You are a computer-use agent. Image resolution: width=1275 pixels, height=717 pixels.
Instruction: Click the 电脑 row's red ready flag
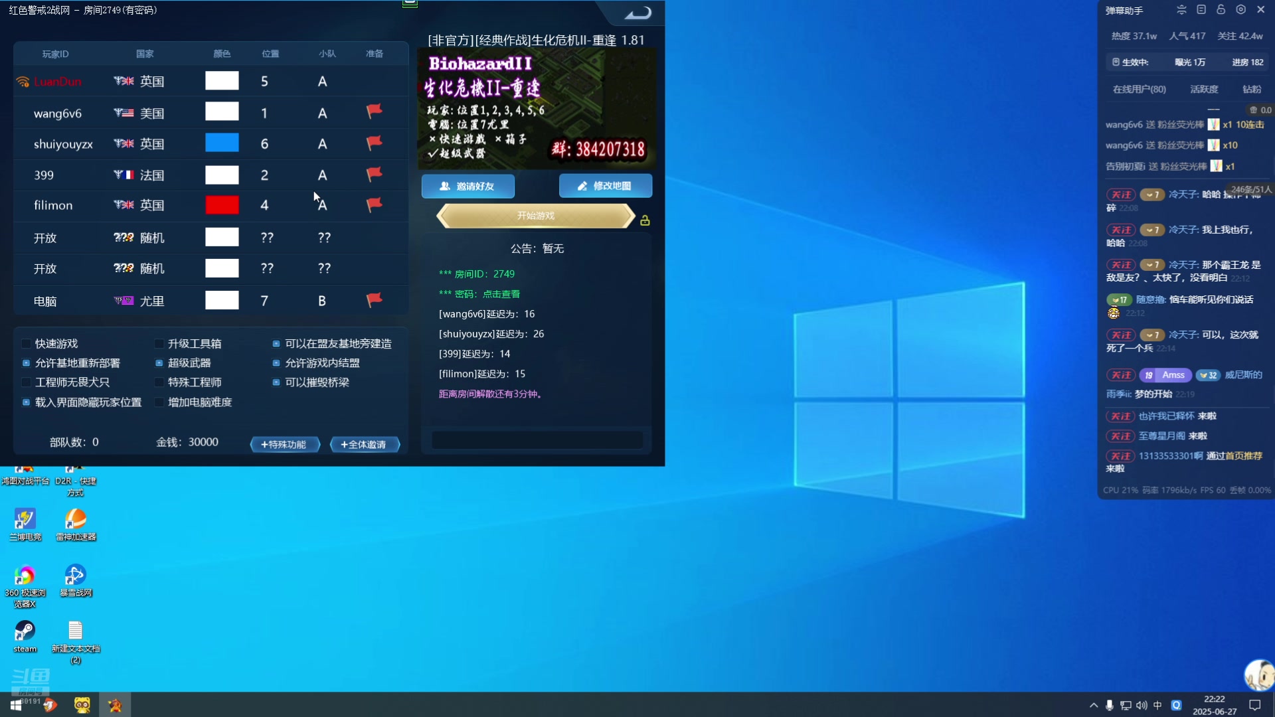[375, 300]
